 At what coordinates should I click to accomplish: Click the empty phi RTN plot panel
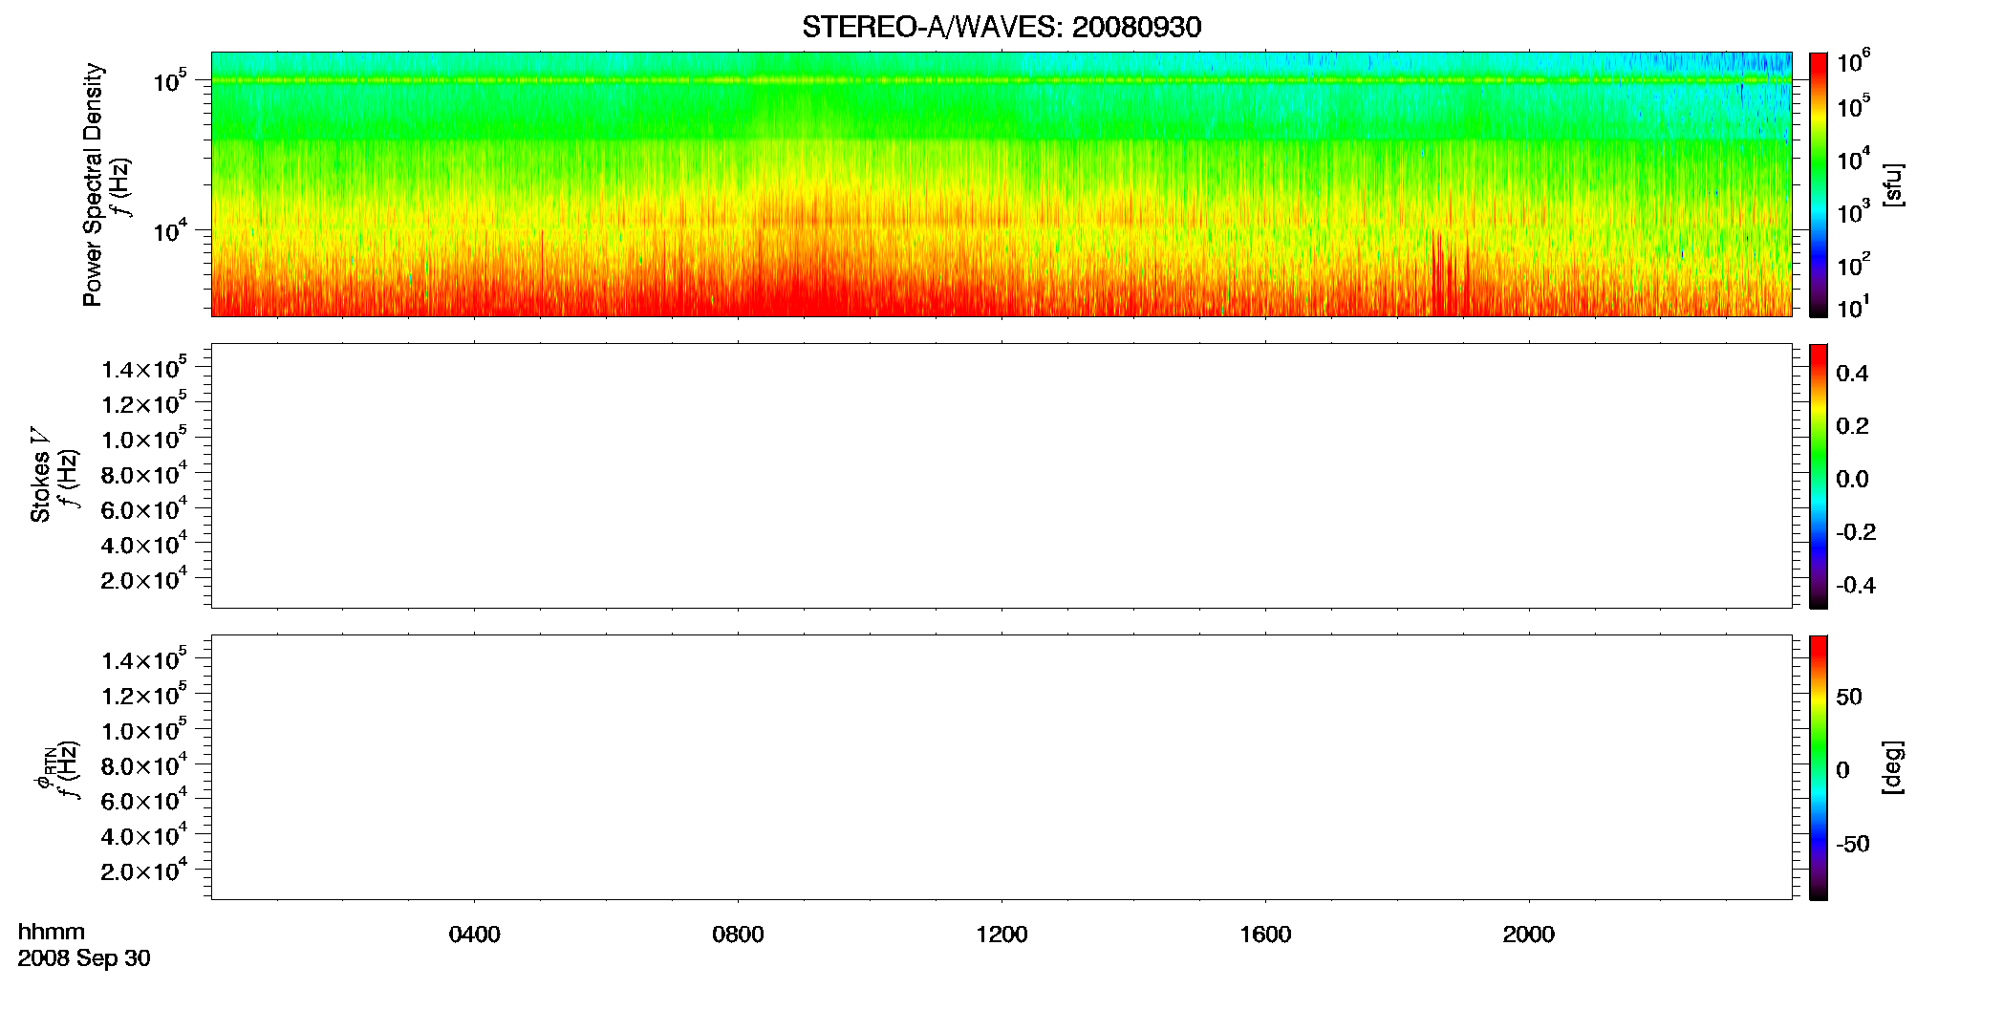pyautogui.click(x=1001, y=767)
